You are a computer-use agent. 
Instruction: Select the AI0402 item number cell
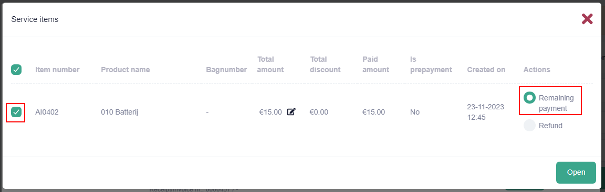(x=47, y=112)
